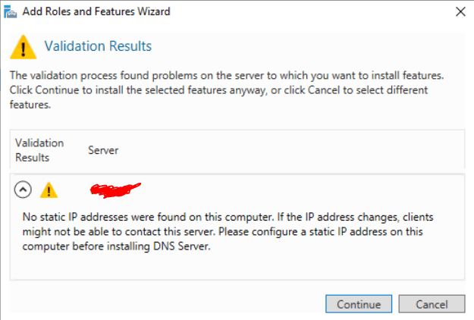Select the "Validation Results" column header
This screenshot has width=474, height=320.
(39, 150)
